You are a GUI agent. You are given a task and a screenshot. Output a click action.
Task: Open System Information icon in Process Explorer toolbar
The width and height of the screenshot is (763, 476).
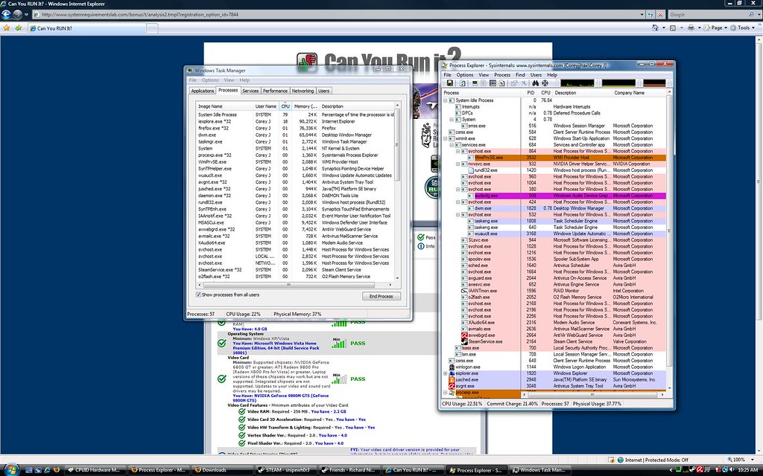click(x=475, y=83)
